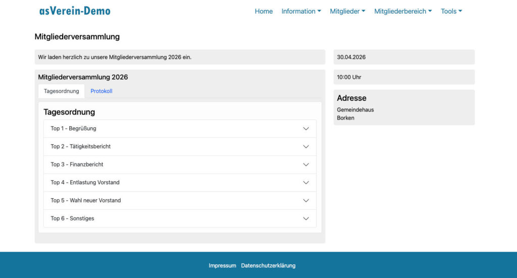Click chevron icon on Top 3 Finanzbericht row
The image size is (517, 278).
click(x=306, y=164)
